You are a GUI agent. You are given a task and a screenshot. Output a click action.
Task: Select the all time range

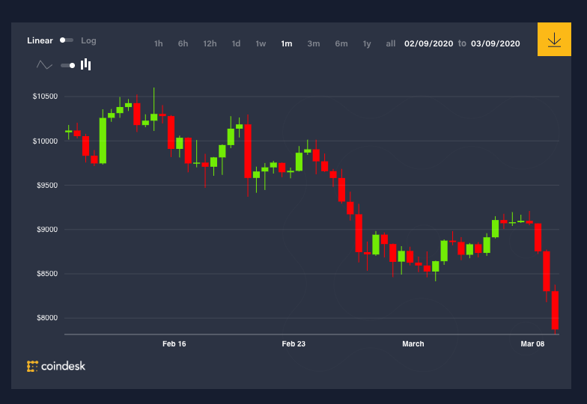(391, 43)
